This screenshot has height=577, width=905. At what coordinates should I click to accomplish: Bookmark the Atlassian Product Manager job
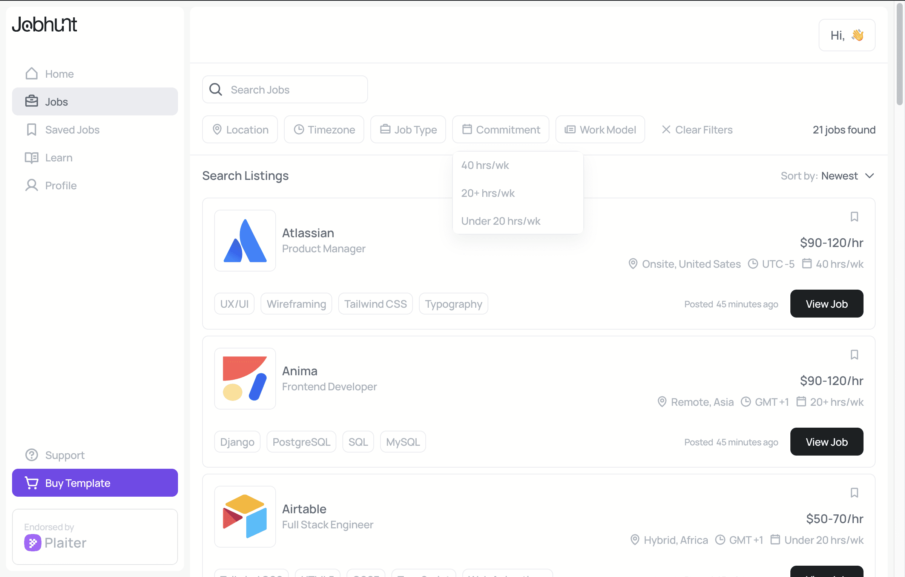pyautogui.click(x=854, y=216)
